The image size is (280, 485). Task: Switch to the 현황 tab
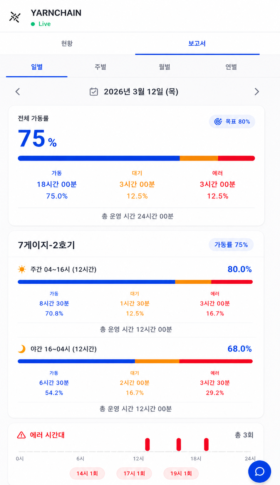[x=67, y=44]
